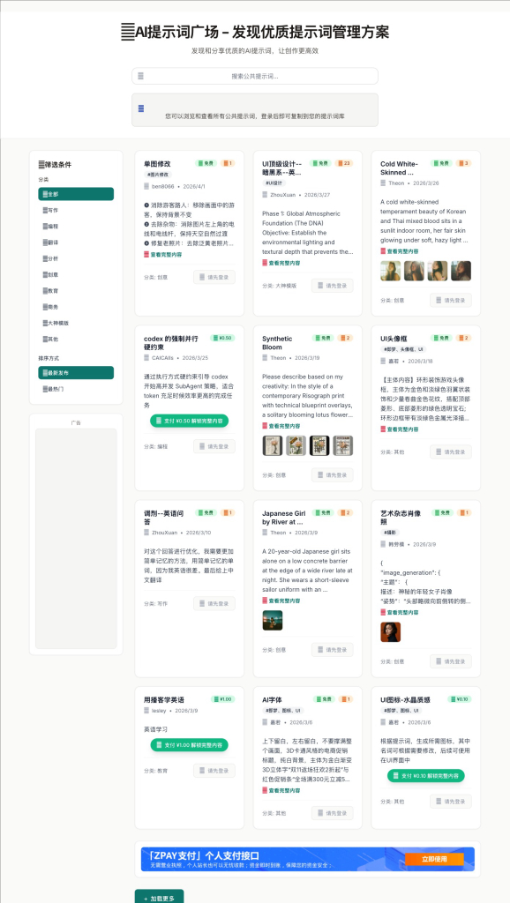
Task: Filter prompts by 编程 category
Action: 76,227
